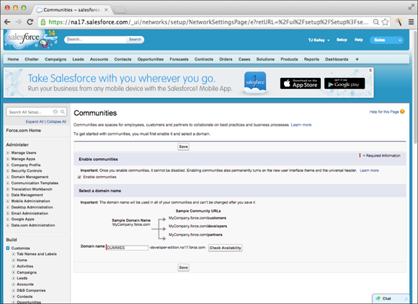Click the Google Play badge

pos(344,83)
